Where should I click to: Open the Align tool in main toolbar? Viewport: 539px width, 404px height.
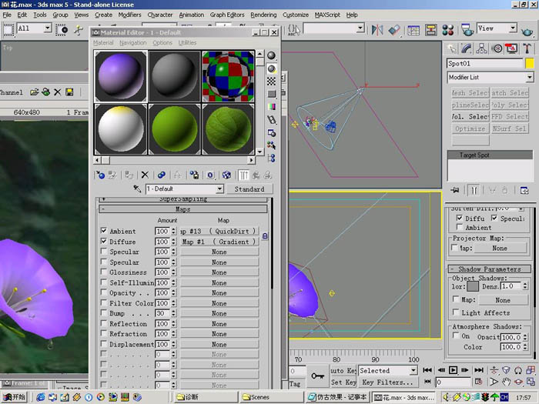pos(394,30)
